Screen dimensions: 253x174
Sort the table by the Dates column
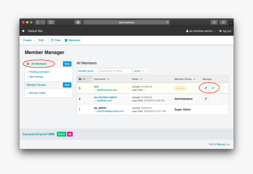coord(137,79)
